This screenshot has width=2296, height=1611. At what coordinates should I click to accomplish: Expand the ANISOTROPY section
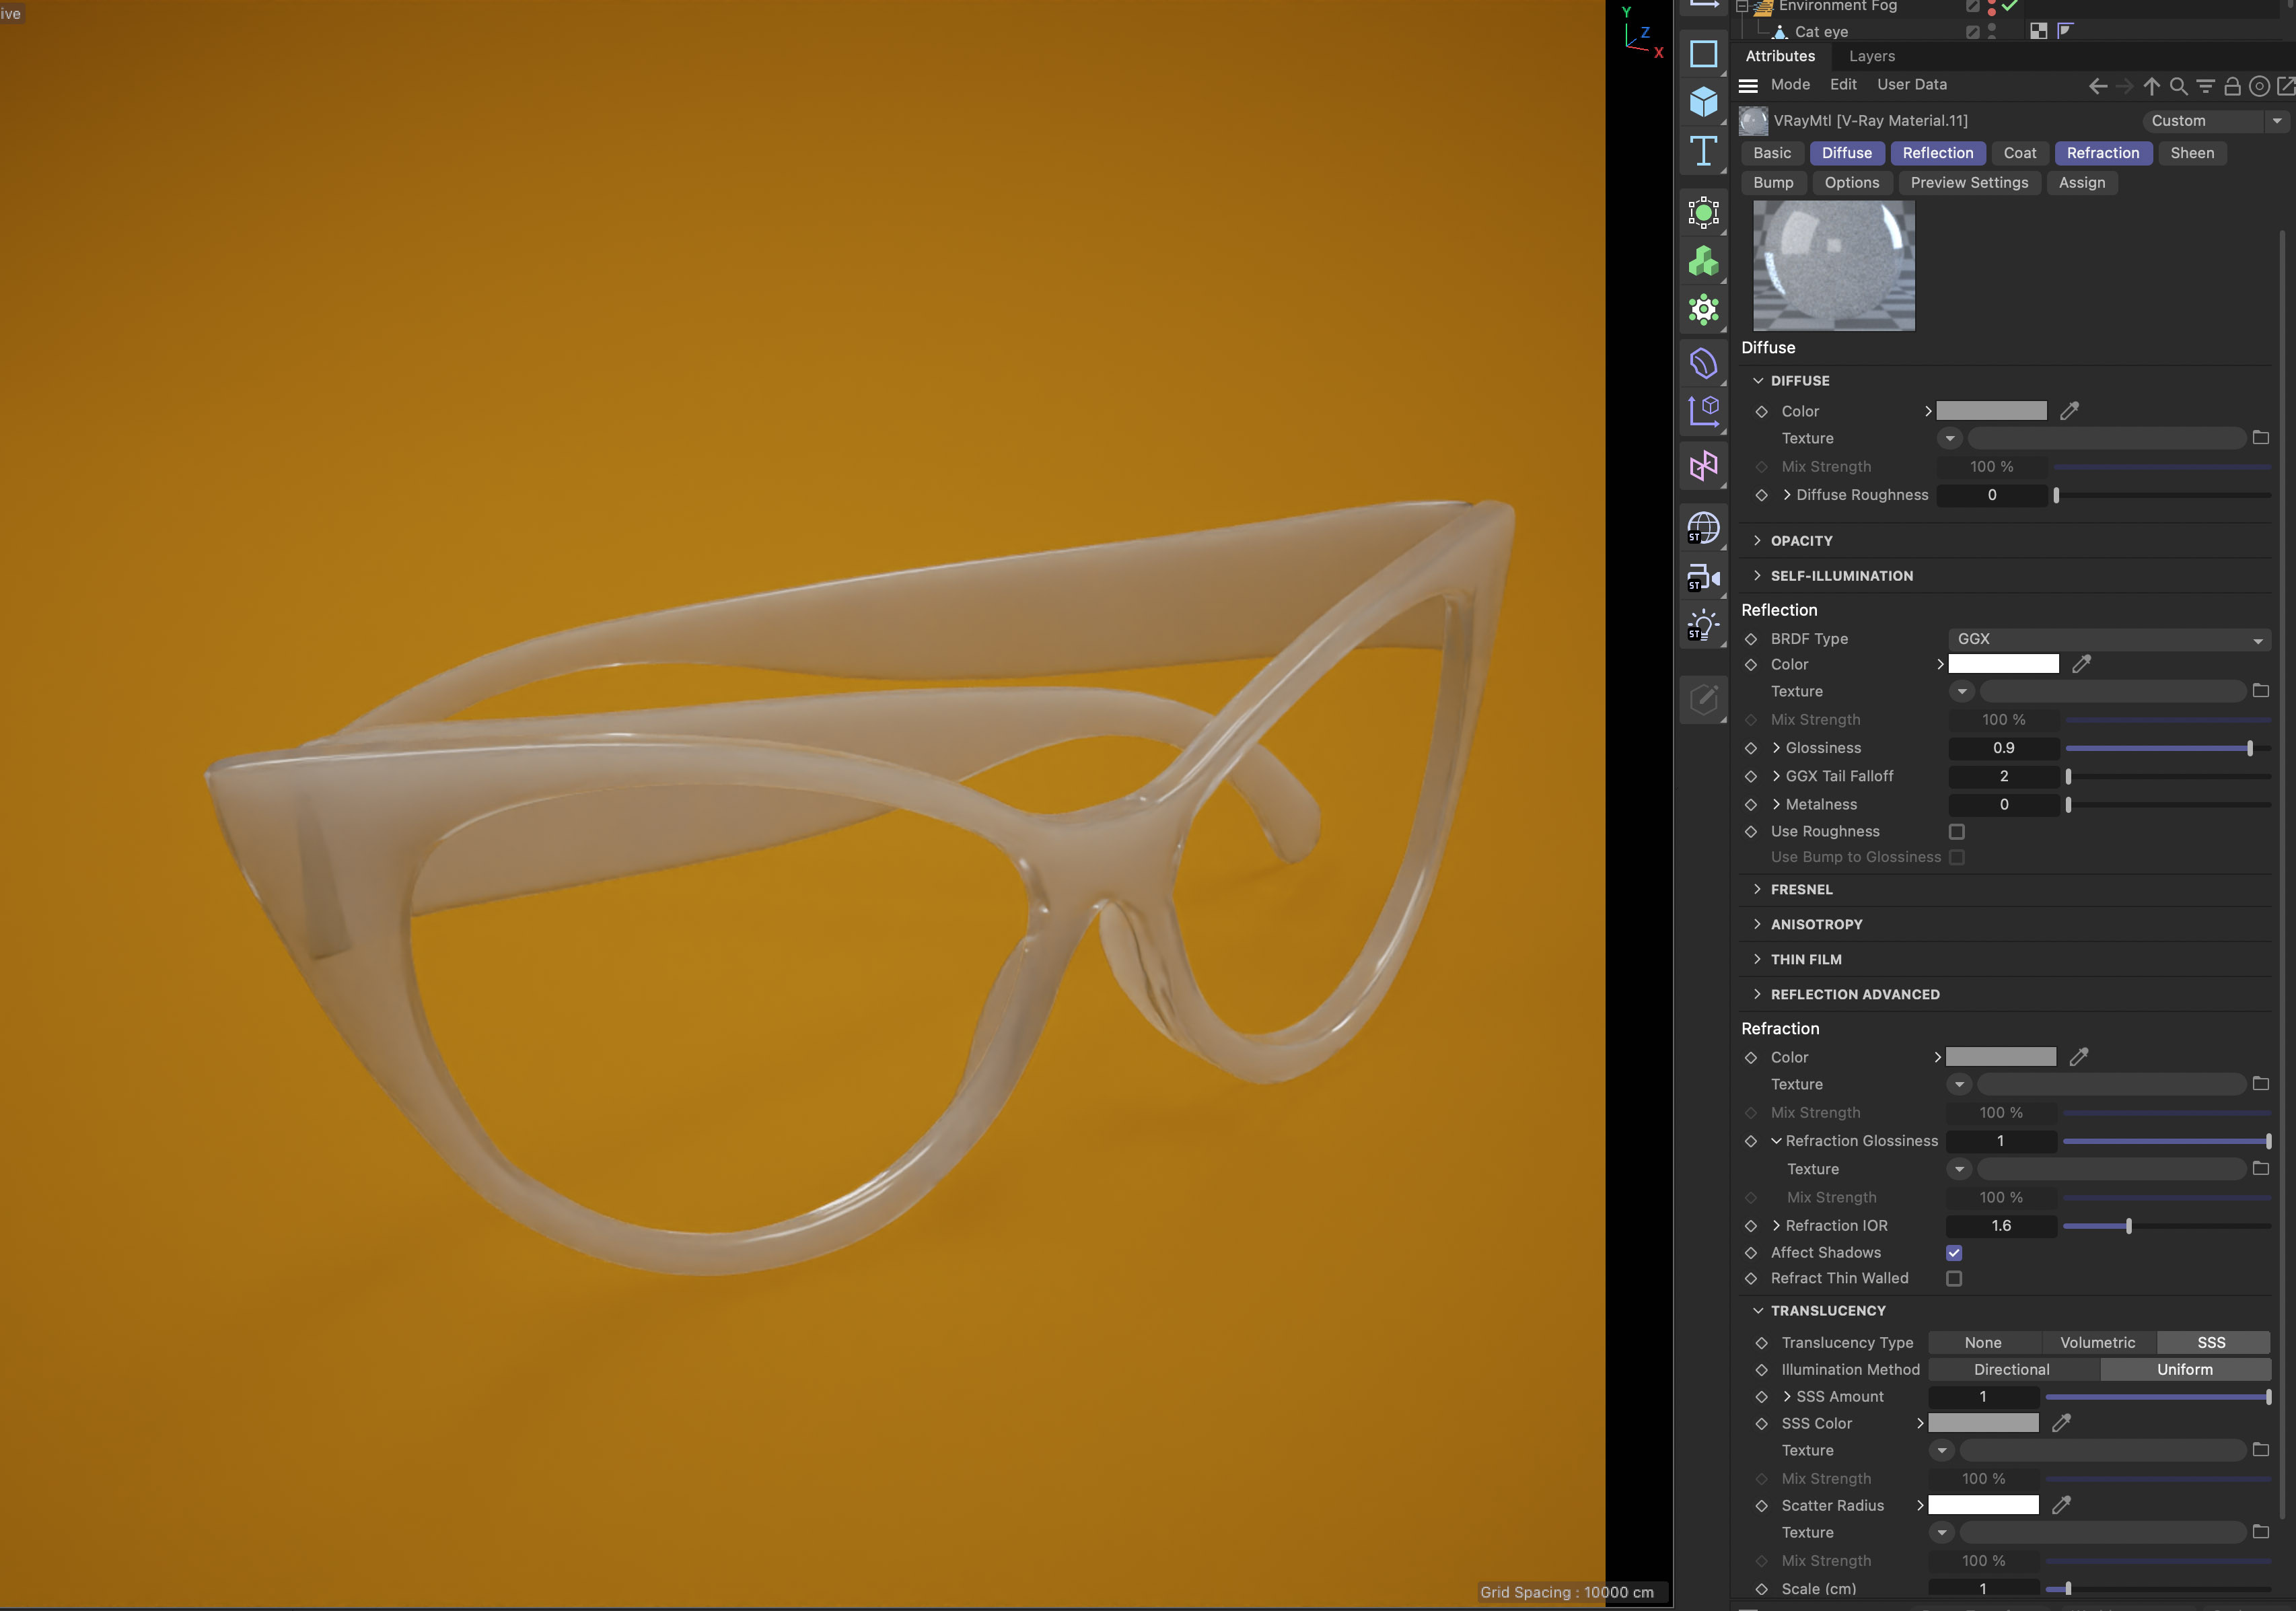point(1758,924)
